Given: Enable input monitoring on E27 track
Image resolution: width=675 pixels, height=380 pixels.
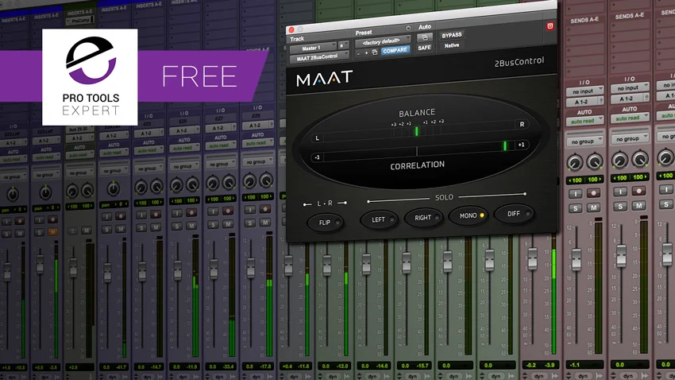Looking at the screenshot, I should click(x=214, y=211).
